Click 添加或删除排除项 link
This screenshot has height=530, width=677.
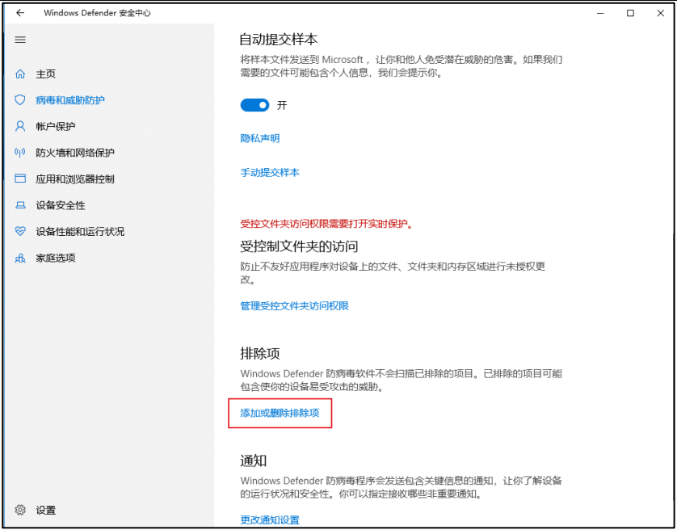(280, 413)
